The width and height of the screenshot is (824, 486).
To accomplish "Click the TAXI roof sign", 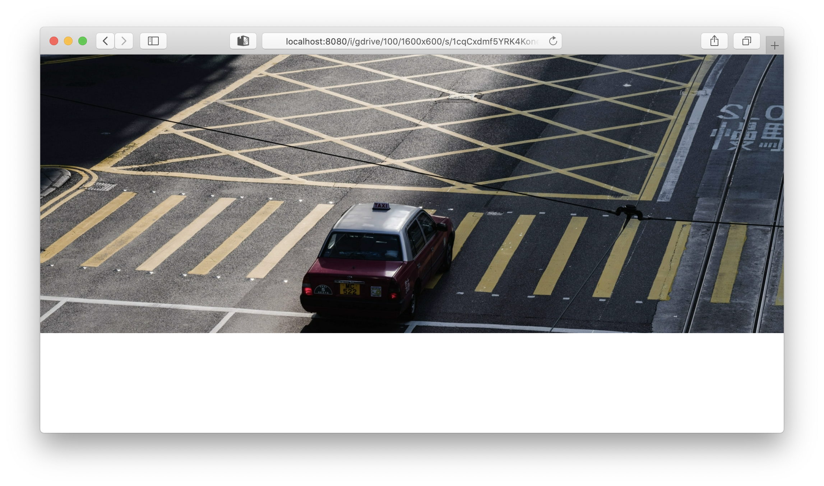I will tap(381, 206).
